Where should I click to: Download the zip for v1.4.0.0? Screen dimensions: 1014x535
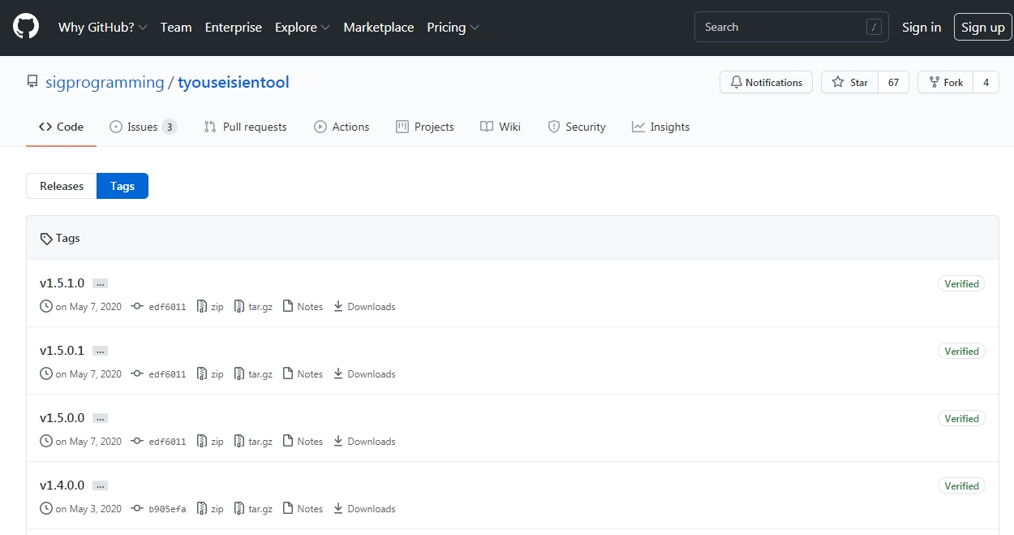[x=210, y=509]
